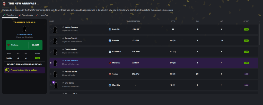Click the Paris SG club badge
Image resolution: width=263 pixels, height=105 pixels.
(110, 29)
